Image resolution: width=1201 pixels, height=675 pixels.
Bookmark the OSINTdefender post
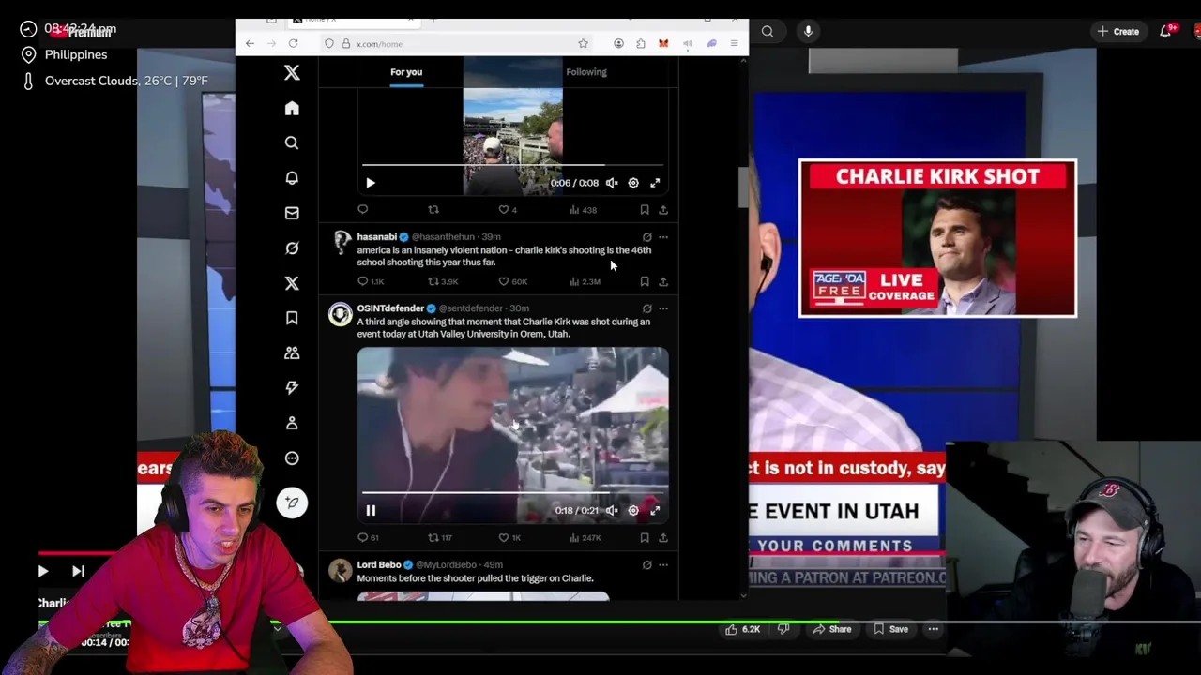pos(645,538)
